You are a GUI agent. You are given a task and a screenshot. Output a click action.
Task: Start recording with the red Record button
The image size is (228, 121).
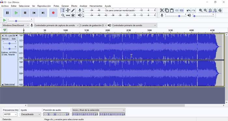coord(53,13)
